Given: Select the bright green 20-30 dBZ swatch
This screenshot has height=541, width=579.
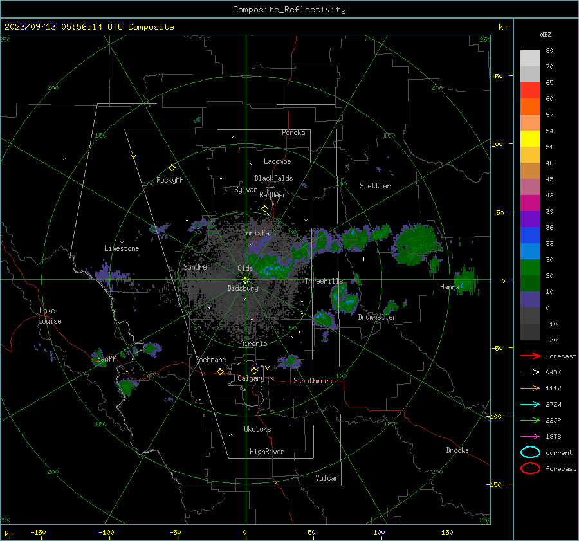Looking at the screenshot, I should tap(530, 268).
